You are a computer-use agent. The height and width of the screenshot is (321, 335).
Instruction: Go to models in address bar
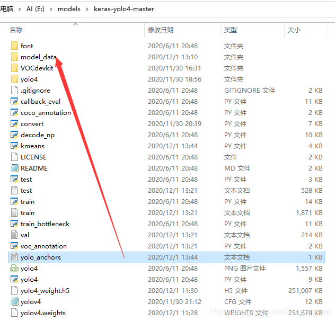click(x=69, y=9)
